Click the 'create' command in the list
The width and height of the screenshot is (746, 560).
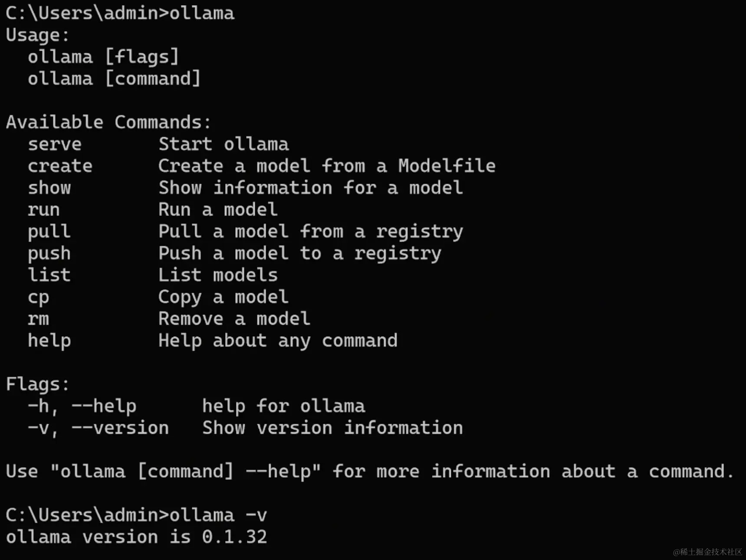pyautogui.click(x=60, y=166)
